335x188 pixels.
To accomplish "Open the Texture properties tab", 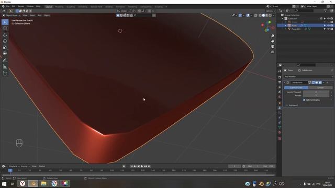I will click(x=280, y=138).
